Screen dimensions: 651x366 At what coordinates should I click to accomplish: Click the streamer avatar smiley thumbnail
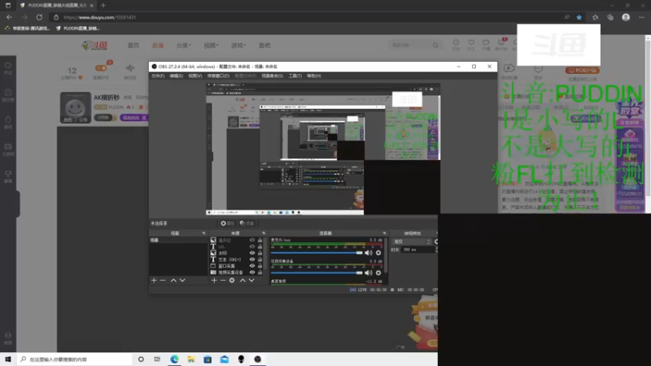point(75,107)
